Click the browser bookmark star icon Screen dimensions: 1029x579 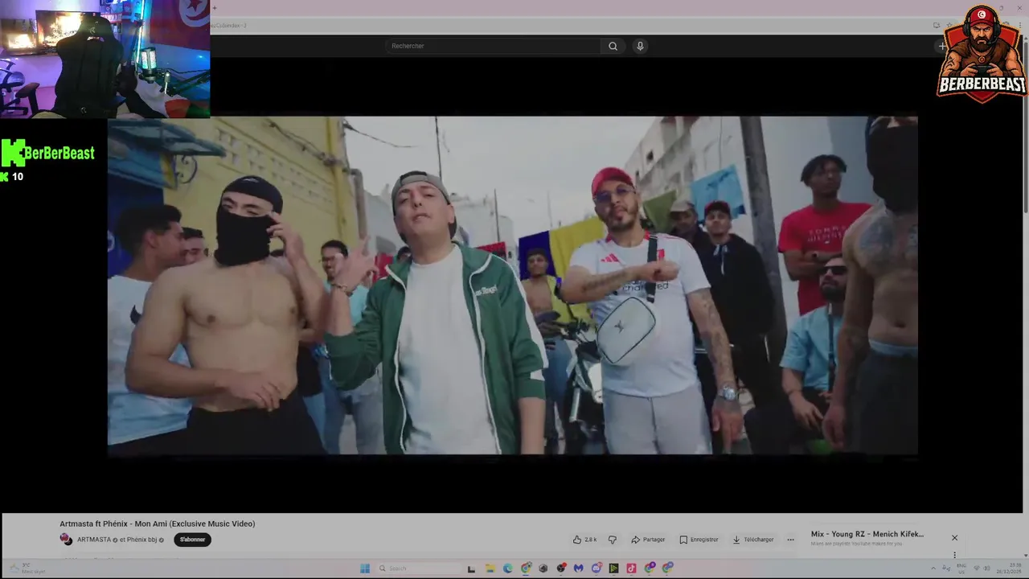pyautogui.click(x=949, y=25)
